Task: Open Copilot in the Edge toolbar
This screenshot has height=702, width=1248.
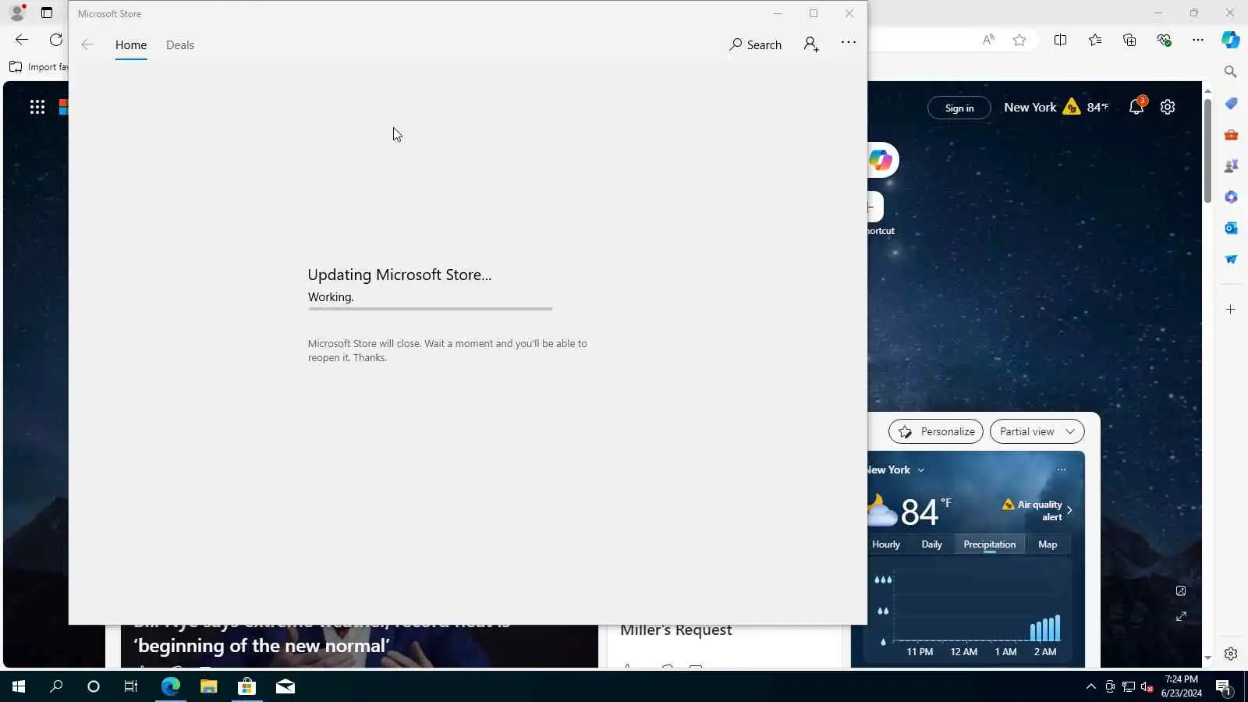Action: tap(1231, 40)
